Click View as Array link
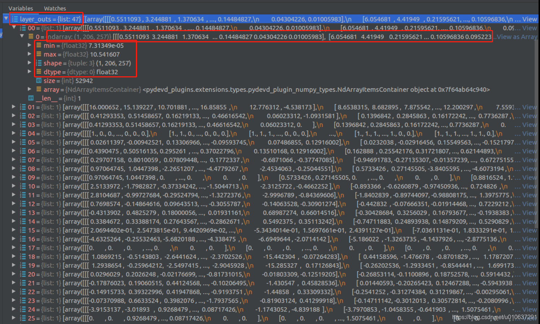The height and width of the screenshot is (324, 540). point(517,37)
